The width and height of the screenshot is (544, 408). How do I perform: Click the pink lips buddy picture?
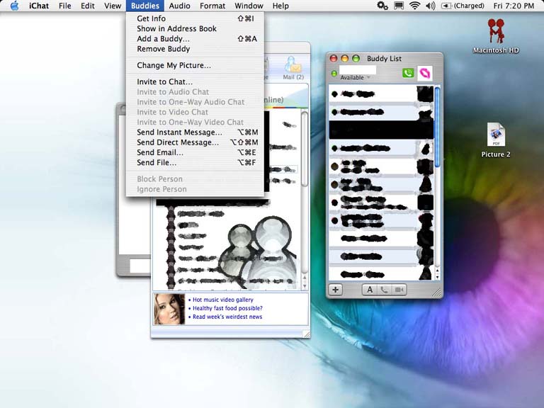pos(425,73)
